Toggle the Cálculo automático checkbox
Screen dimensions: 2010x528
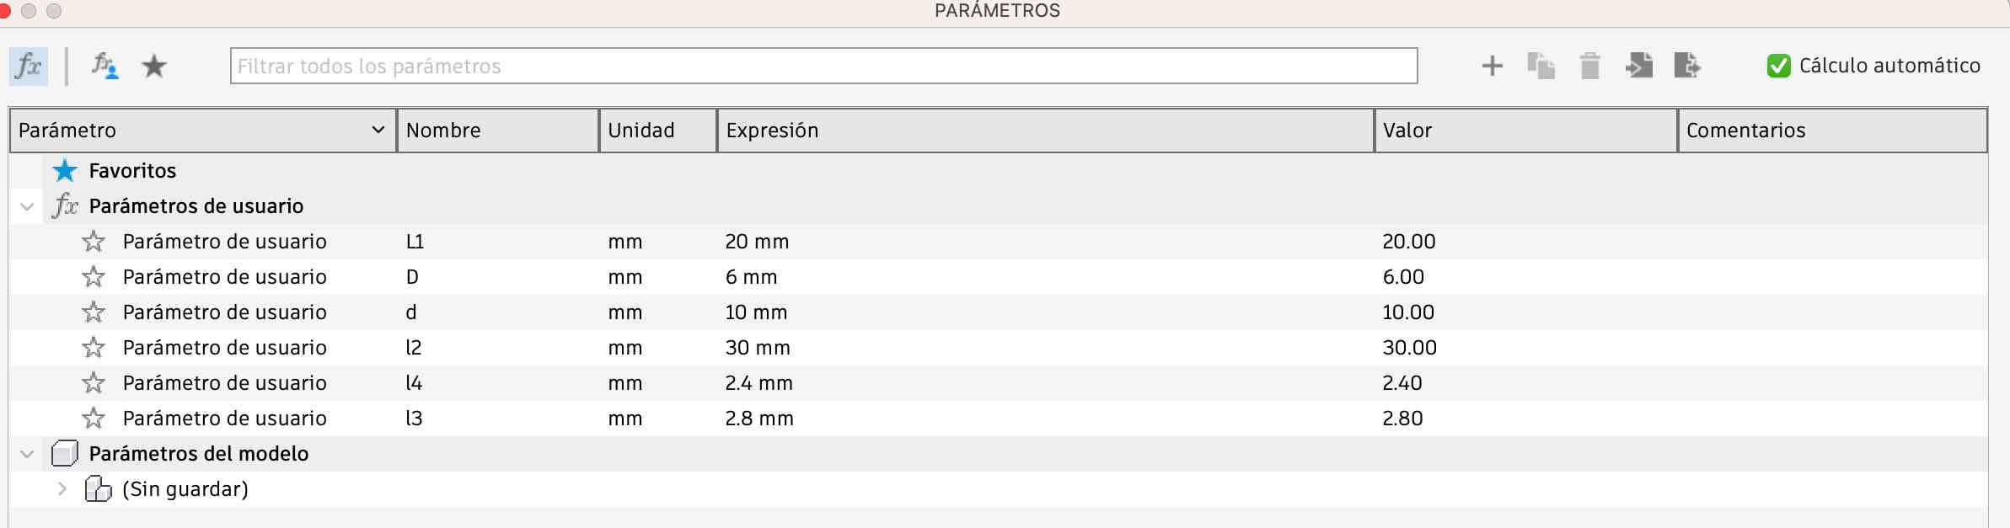click(x=1778, y=66)
